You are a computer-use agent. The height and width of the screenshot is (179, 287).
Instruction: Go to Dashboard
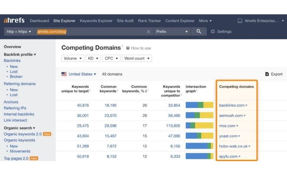[39, 21]
